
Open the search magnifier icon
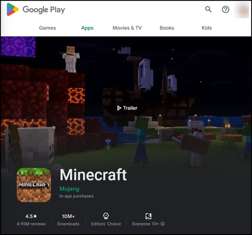click(x=208, y=9)
